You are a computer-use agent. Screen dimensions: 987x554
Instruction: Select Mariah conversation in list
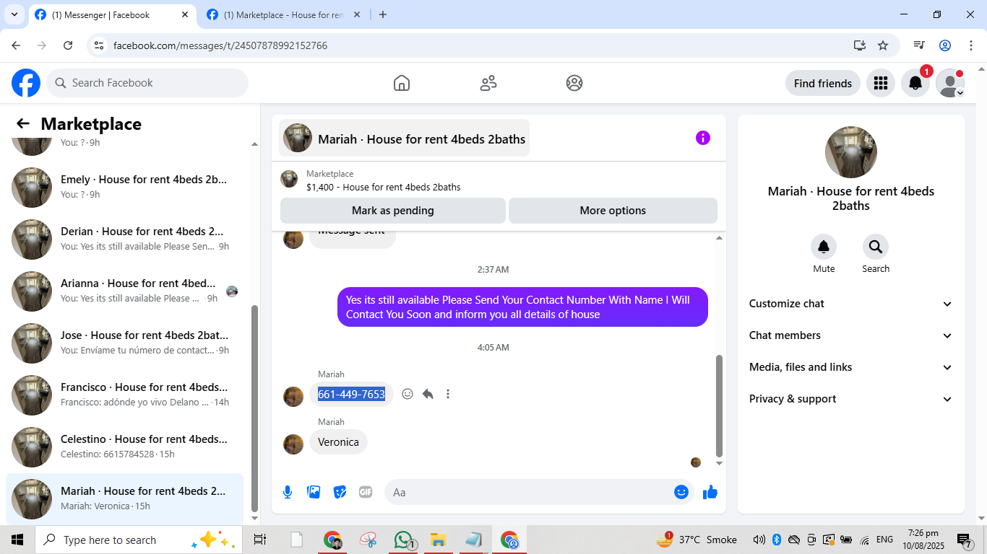coord(124,498)
